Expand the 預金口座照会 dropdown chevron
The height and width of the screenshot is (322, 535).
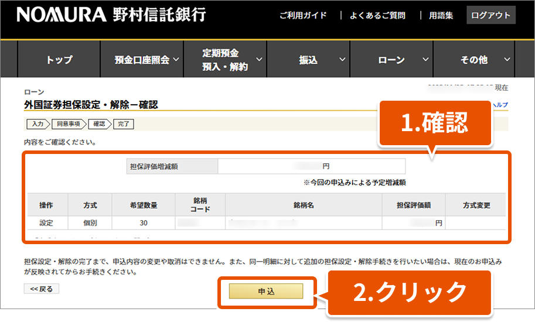[x=177, y=59]
